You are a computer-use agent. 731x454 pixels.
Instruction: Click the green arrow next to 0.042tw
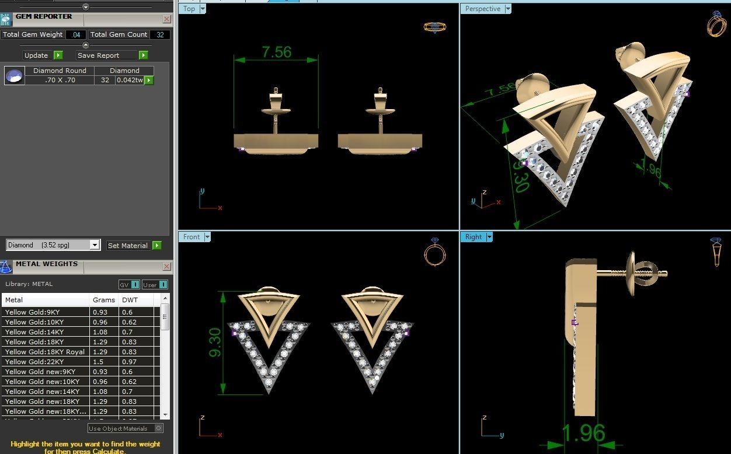(149, 80)
